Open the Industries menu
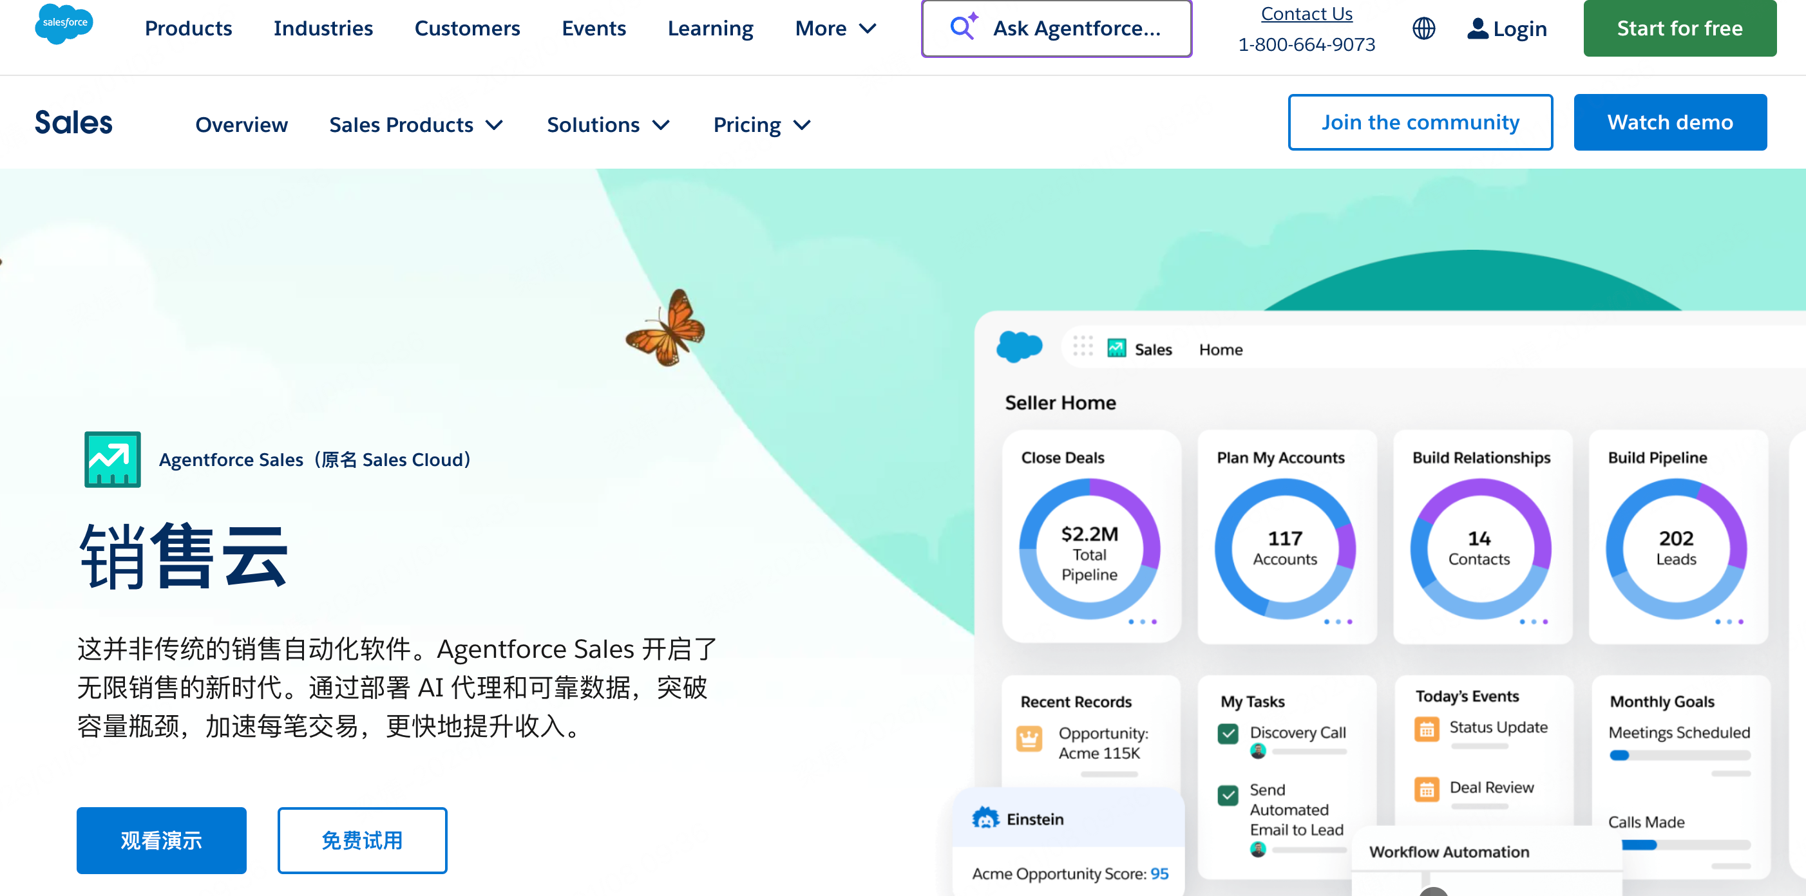This screenshot has width=1806, height=896. click(x=323, y=29)
